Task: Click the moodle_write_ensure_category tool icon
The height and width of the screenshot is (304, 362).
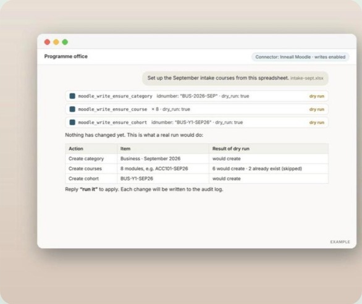Action: (72, 96)
